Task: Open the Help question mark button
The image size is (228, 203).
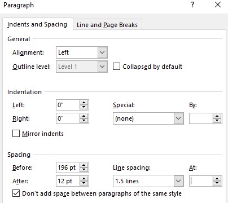Action: pos(192,5)
